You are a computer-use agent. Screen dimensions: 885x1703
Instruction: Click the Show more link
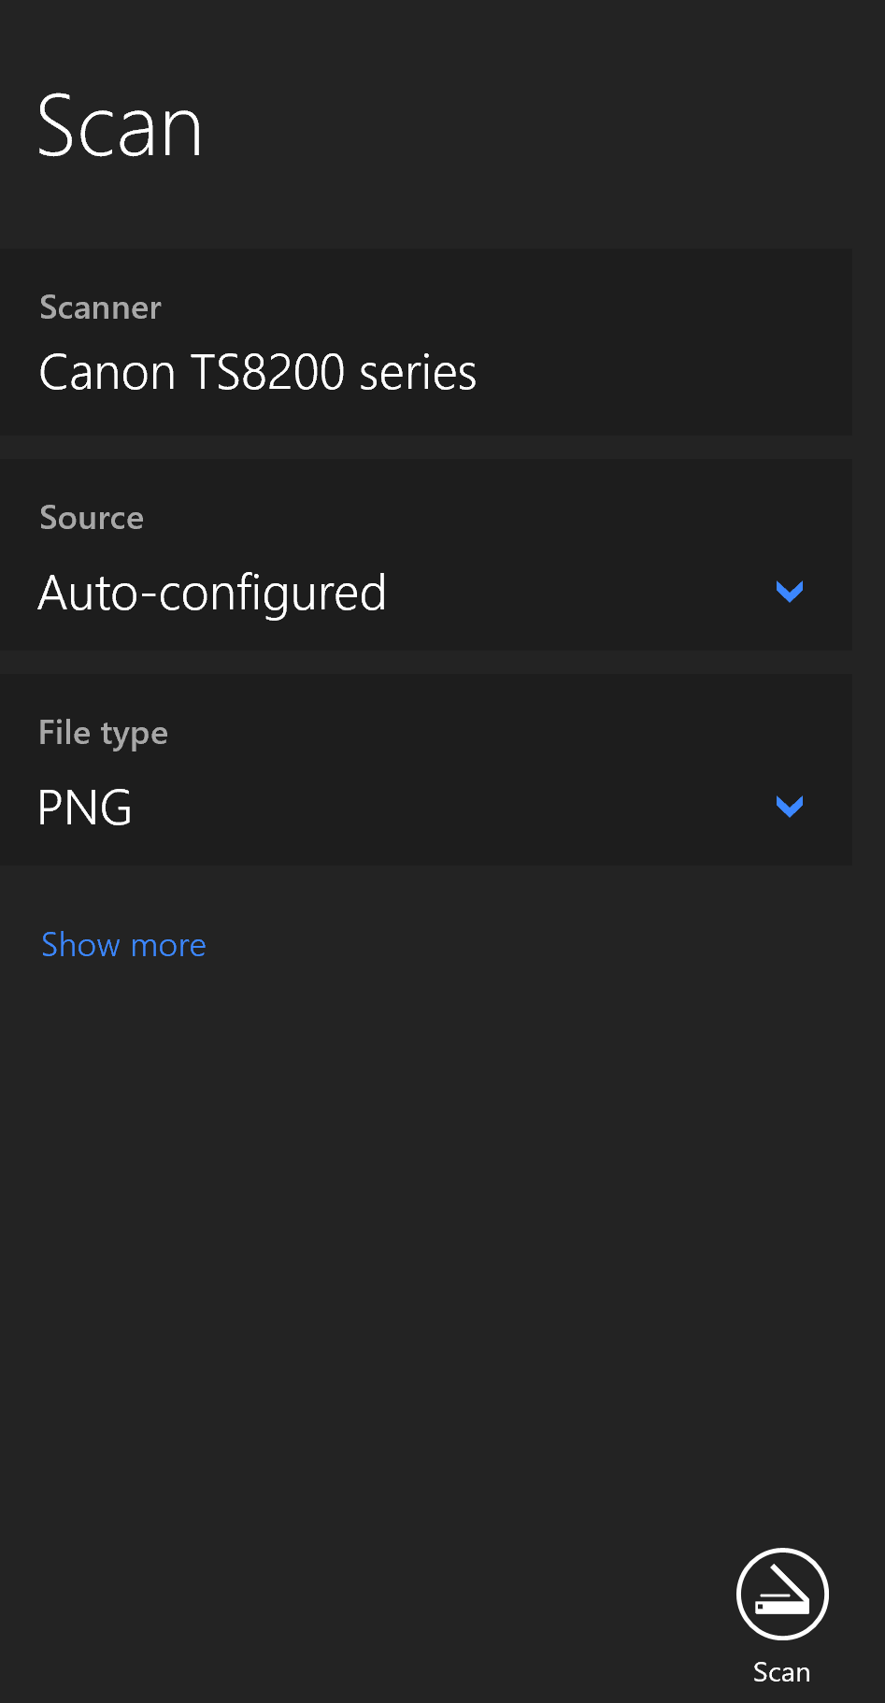click(123, 945)
